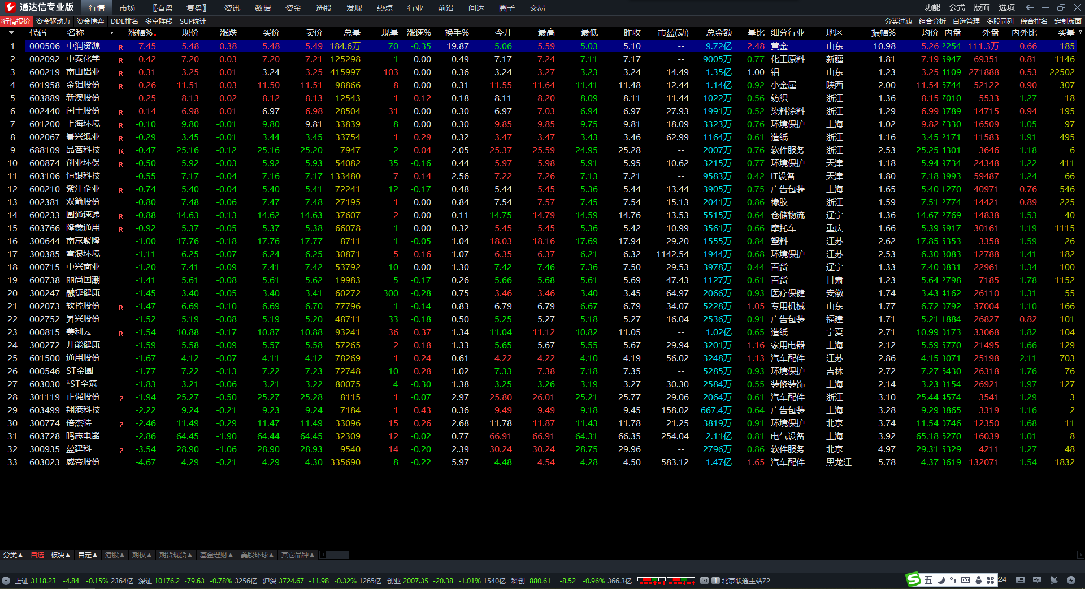Switch to the 资金驱动力 tab
This screenshot has height=589, width=1085.
pos(53,21)
